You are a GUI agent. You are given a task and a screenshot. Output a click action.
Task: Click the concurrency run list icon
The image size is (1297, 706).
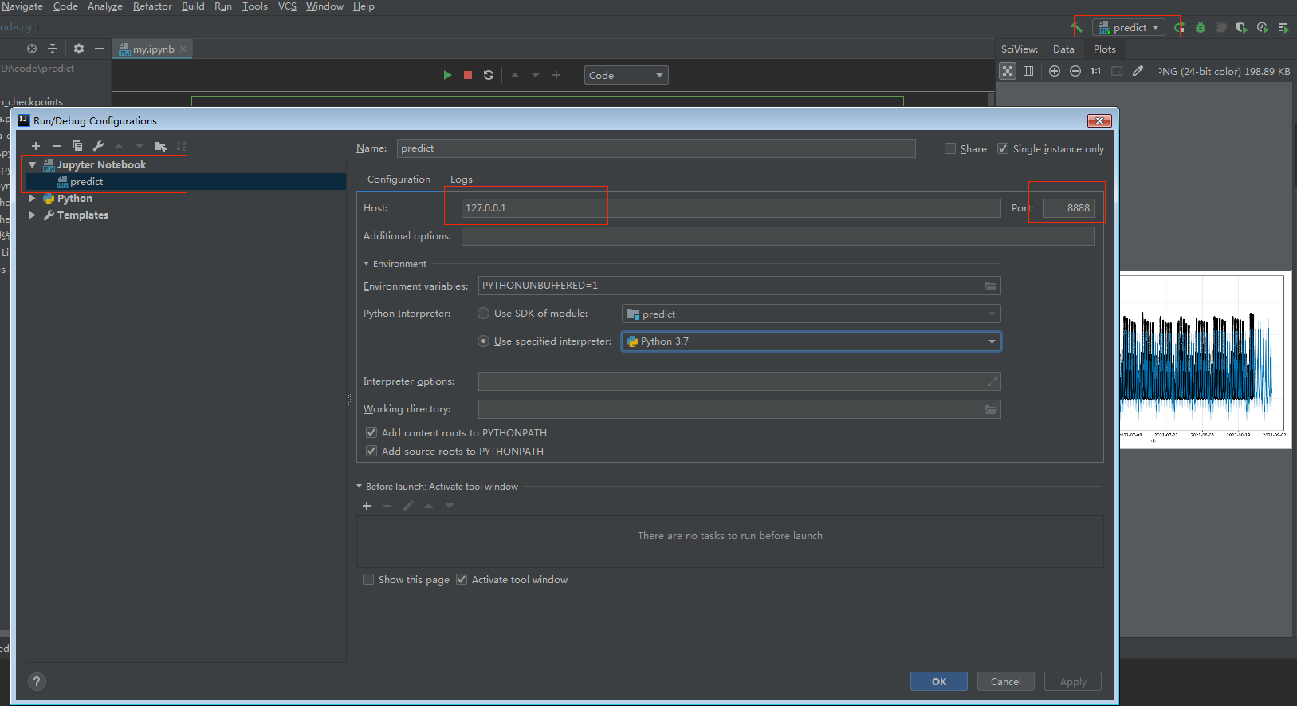tap(1283, 27)
